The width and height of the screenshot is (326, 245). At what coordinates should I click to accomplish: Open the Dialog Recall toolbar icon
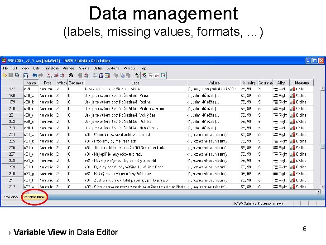[25, 75]
